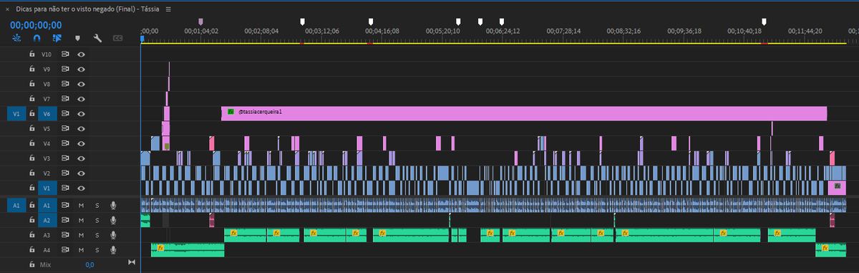Screen dimensions: 859x273
Task: Hide track V6 output with eye
Action: coord(82,113)
